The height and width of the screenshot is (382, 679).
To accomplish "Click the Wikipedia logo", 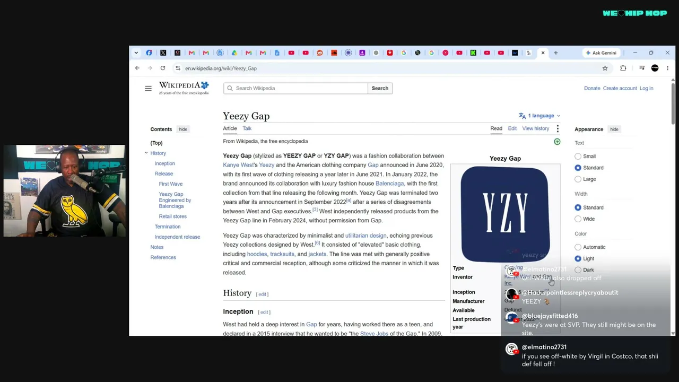I will 184,88.
